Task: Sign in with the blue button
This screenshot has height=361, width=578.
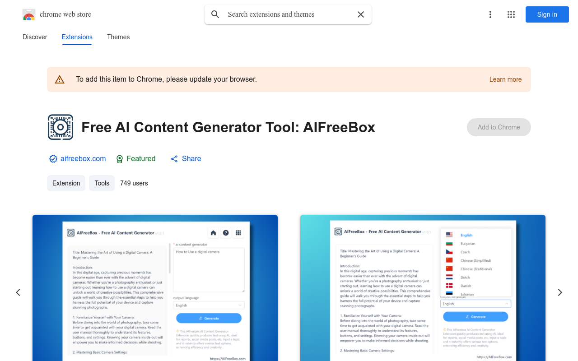Action: [x=547, y=14]
